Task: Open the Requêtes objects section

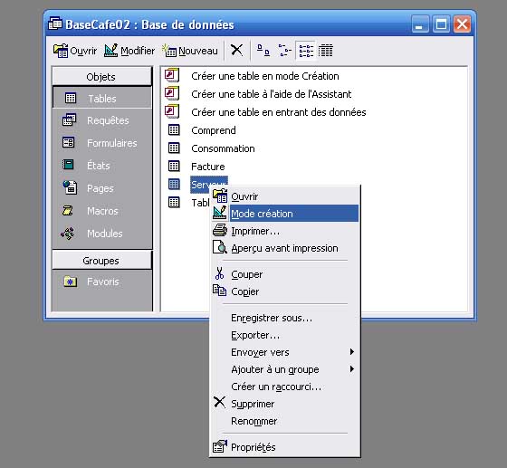Action: pyautogui.click(x=102, y=120)
